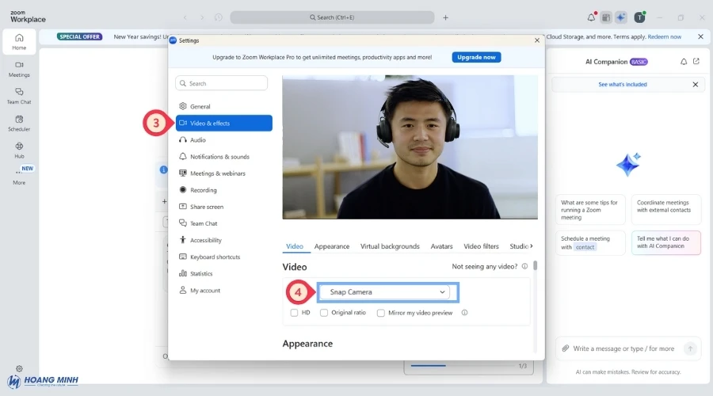Click the info icon next to Mirror my video preview
This screenshot has width=713, height=396.
pos(464,313)
